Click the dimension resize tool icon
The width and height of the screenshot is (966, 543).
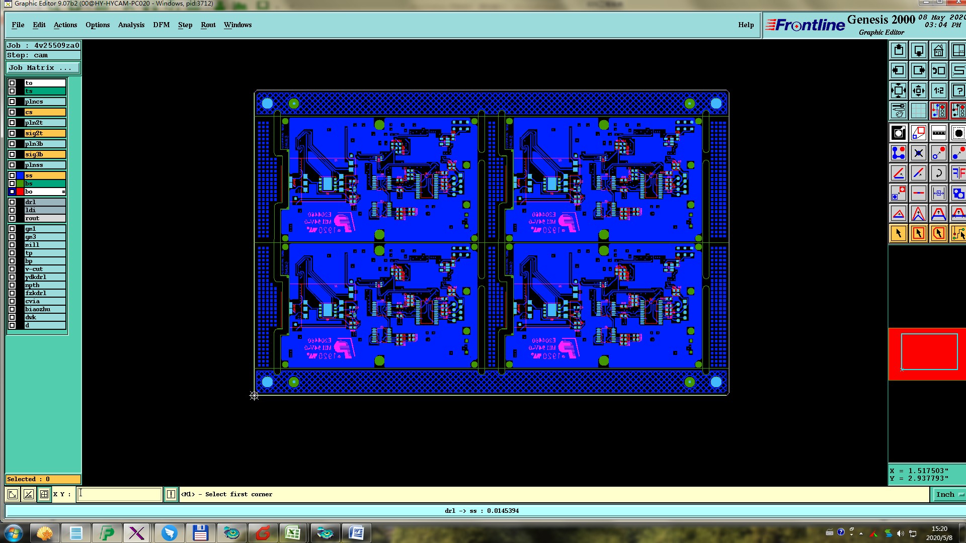pyautogui.click(x=938, y=193)
